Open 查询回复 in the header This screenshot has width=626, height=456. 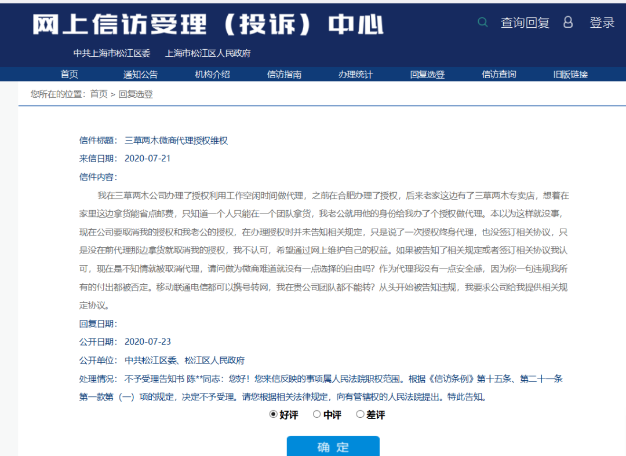point(525,23)
